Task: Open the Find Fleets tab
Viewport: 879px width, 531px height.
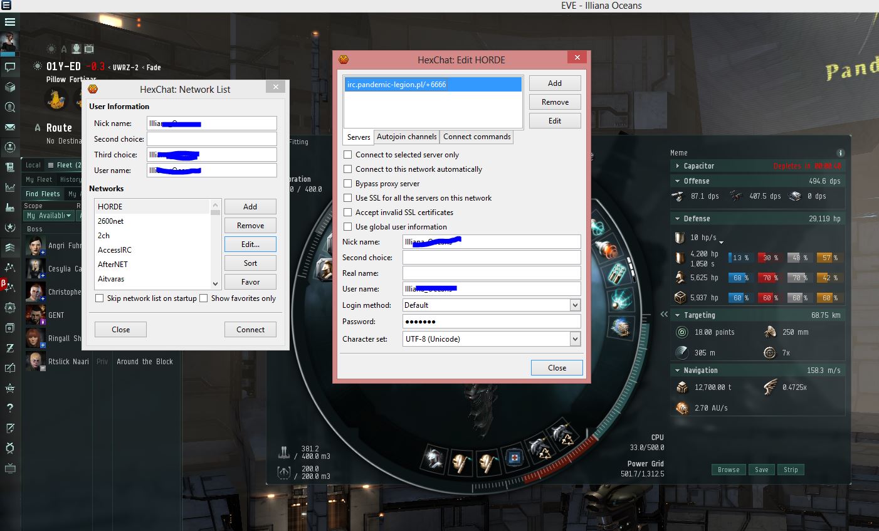Action: coord(43,194)
